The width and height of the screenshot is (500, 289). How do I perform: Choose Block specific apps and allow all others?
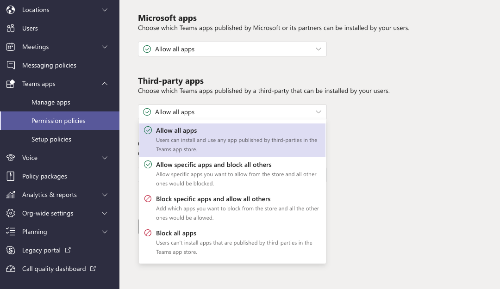point(232,208)
